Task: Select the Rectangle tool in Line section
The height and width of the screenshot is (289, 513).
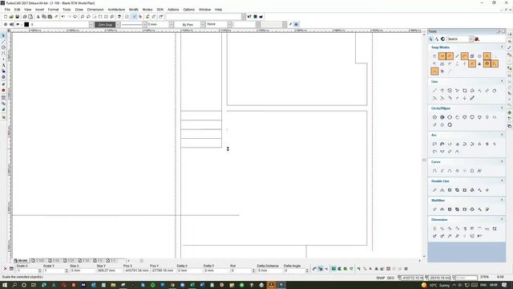Action: pyautogui.click(x=465, y=91)
